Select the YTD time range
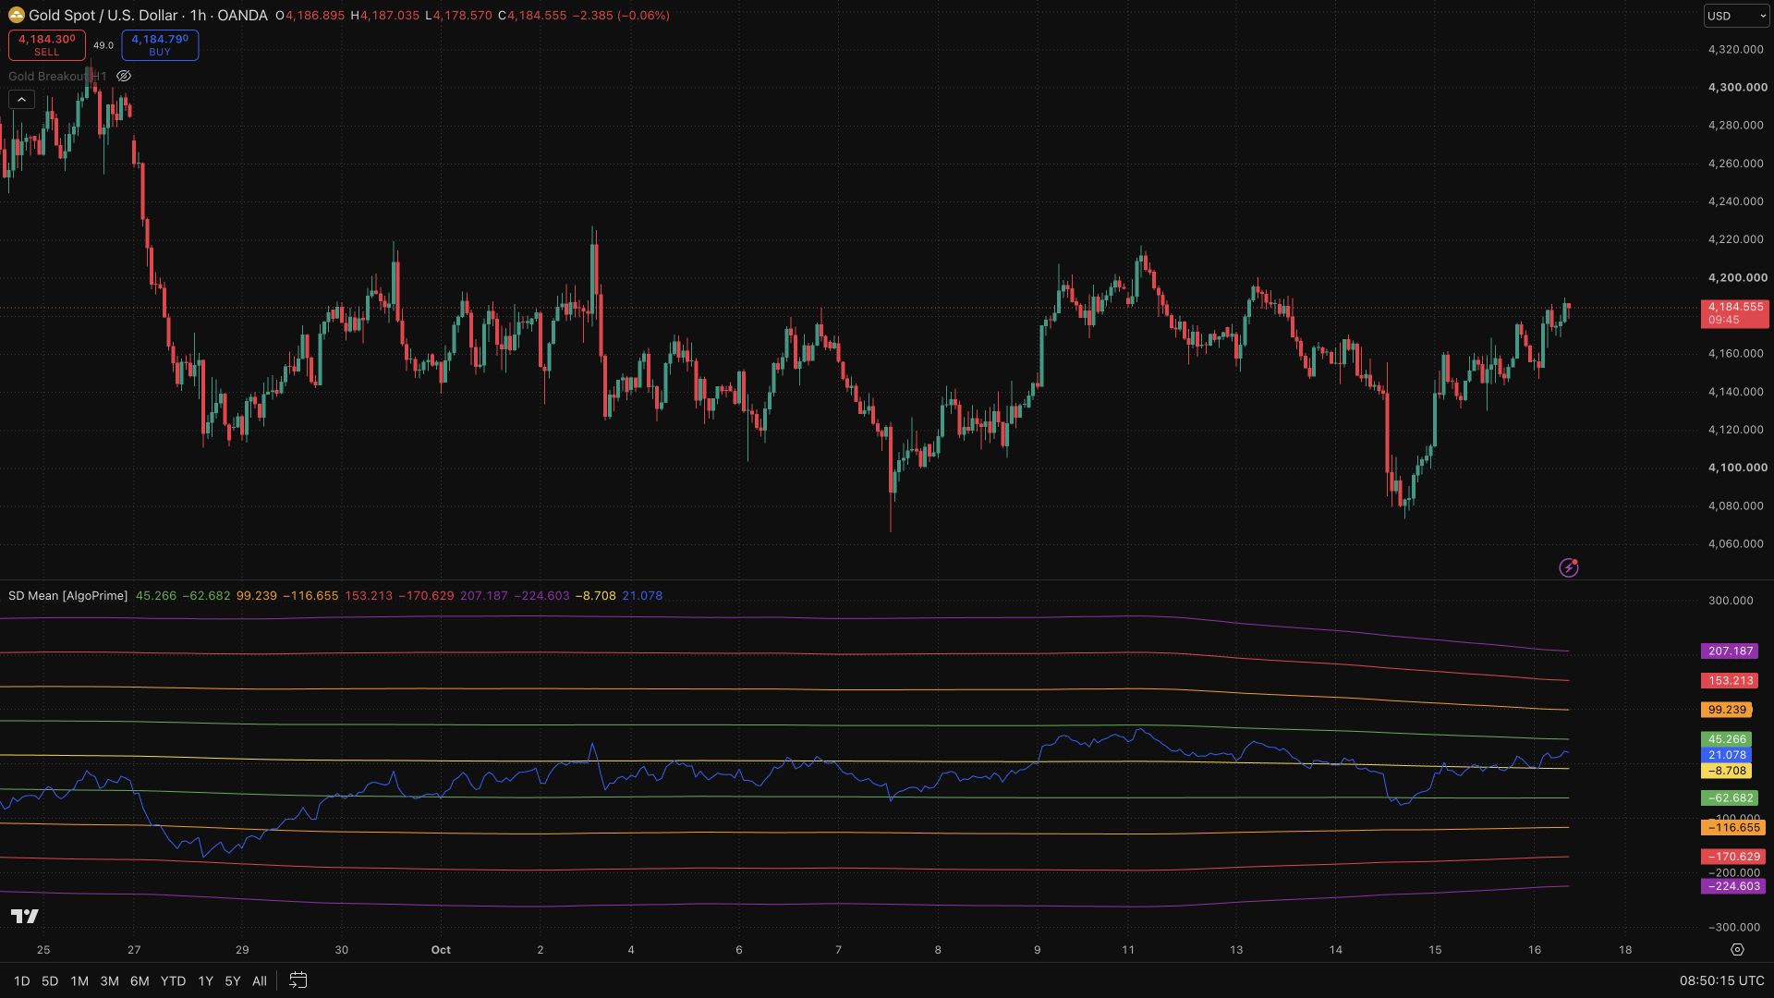 tap(173, 980)
